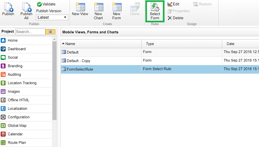The width and height of the screenshot is (259, 147).
Task: Click the Auditing orange icon
Action: pos(3,74)
